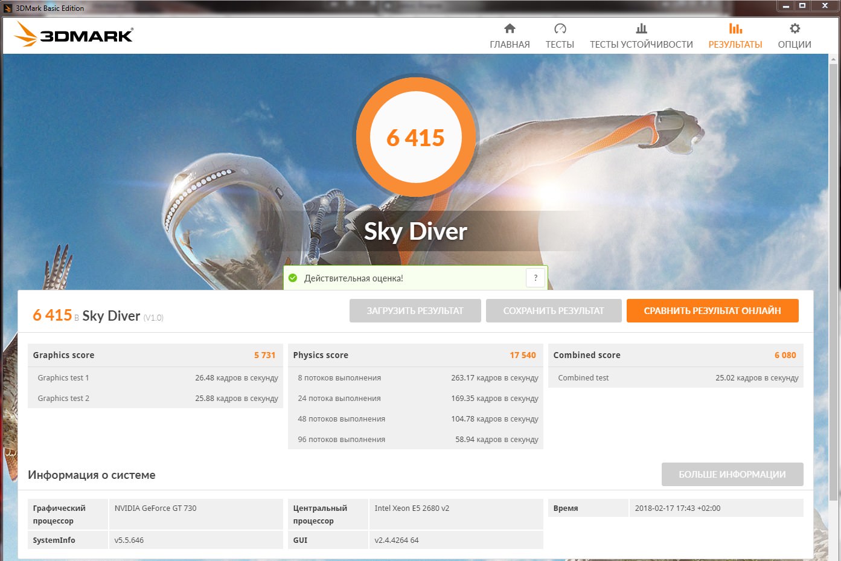The width and height of the screenshot is (841, 561).
Task: Click NVIDIA GeForce GT 730 text
Action: tap(156, 508)
